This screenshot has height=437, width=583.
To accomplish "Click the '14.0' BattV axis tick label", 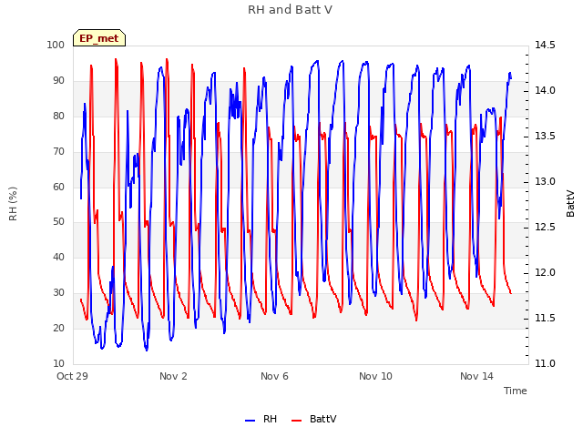I will (x=545, y=91).
